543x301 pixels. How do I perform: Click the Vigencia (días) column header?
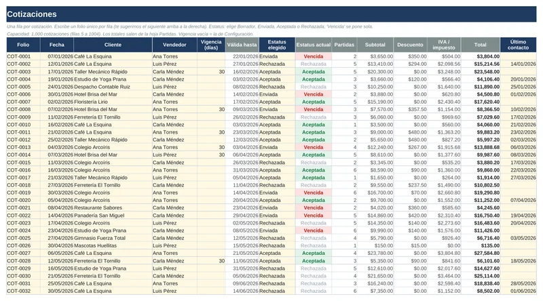[x=211, y=45]
